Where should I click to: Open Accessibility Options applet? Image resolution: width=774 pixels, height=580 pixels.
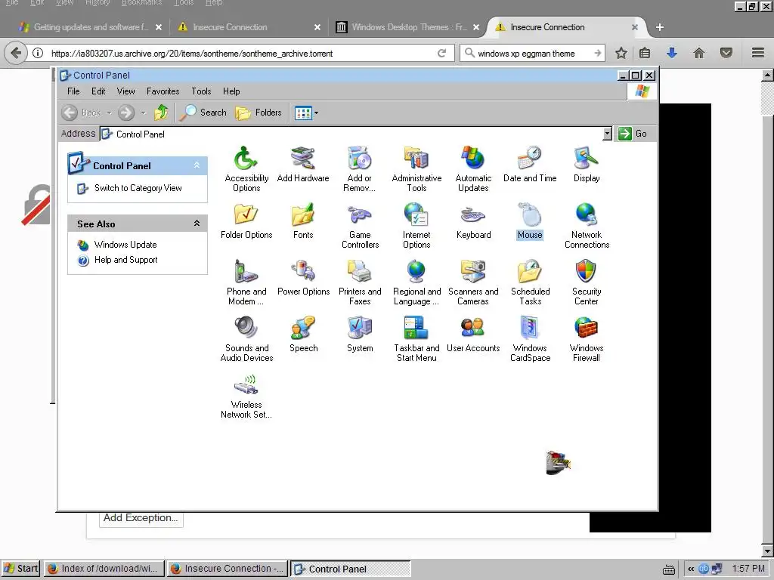(246, 168)
